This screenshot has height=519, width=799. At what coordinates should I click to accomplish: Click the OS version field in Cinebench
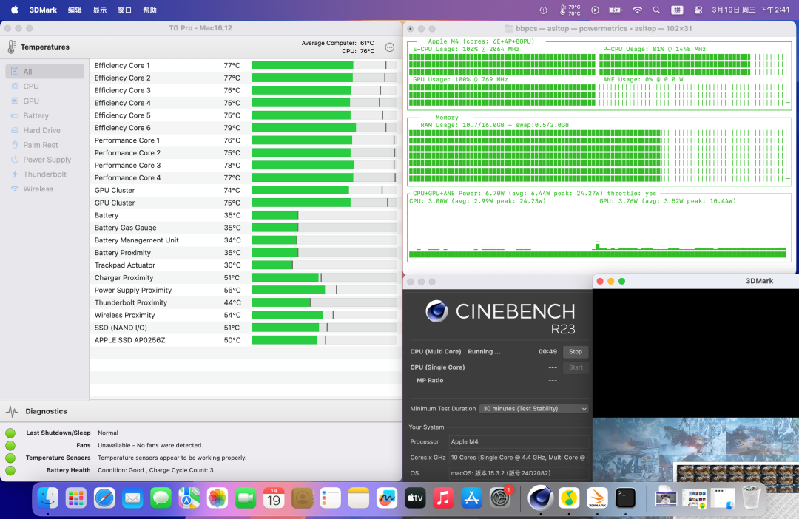(519, 474)
